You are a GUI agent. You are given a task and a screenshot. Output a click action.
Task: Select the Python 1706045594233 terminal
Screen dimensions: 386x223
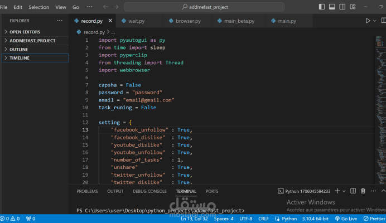pos(304,191)
